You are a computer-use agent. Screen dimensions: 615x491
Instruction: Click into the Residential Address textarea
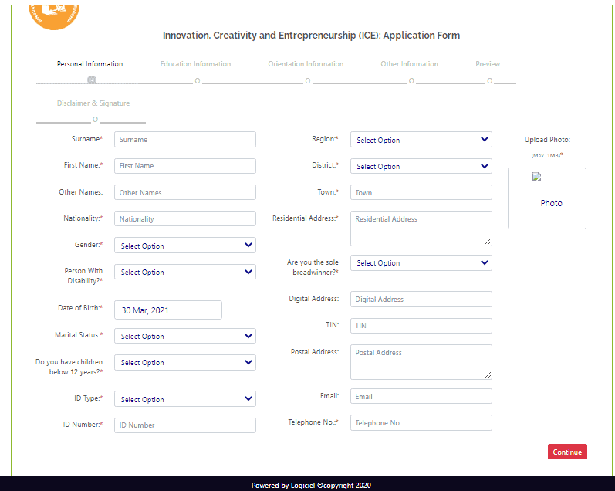[421, 229]
